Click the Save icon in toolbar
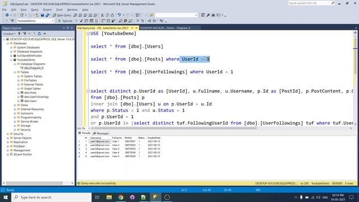This screenshot has height=202, width=359. click(x=43, y=15)
